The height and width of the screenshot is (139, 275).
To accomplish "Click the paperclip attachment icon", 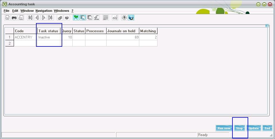I will point(60,17).
